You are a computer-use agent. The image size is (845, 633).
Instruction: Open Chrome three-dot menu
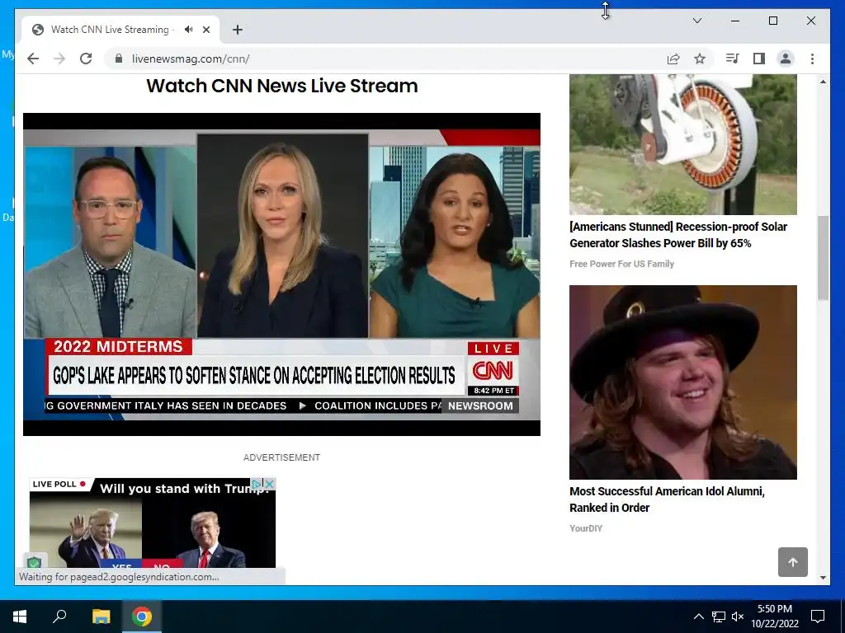[x=812, y=59]
